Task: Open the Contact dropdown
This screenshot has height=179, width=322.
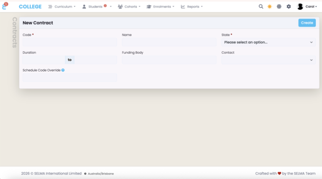Action: tap(268, 60)
